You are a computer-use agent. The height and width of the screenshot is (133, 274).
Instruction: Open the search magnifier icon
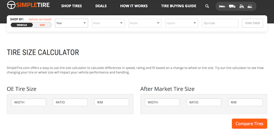(x=207, y=6)
